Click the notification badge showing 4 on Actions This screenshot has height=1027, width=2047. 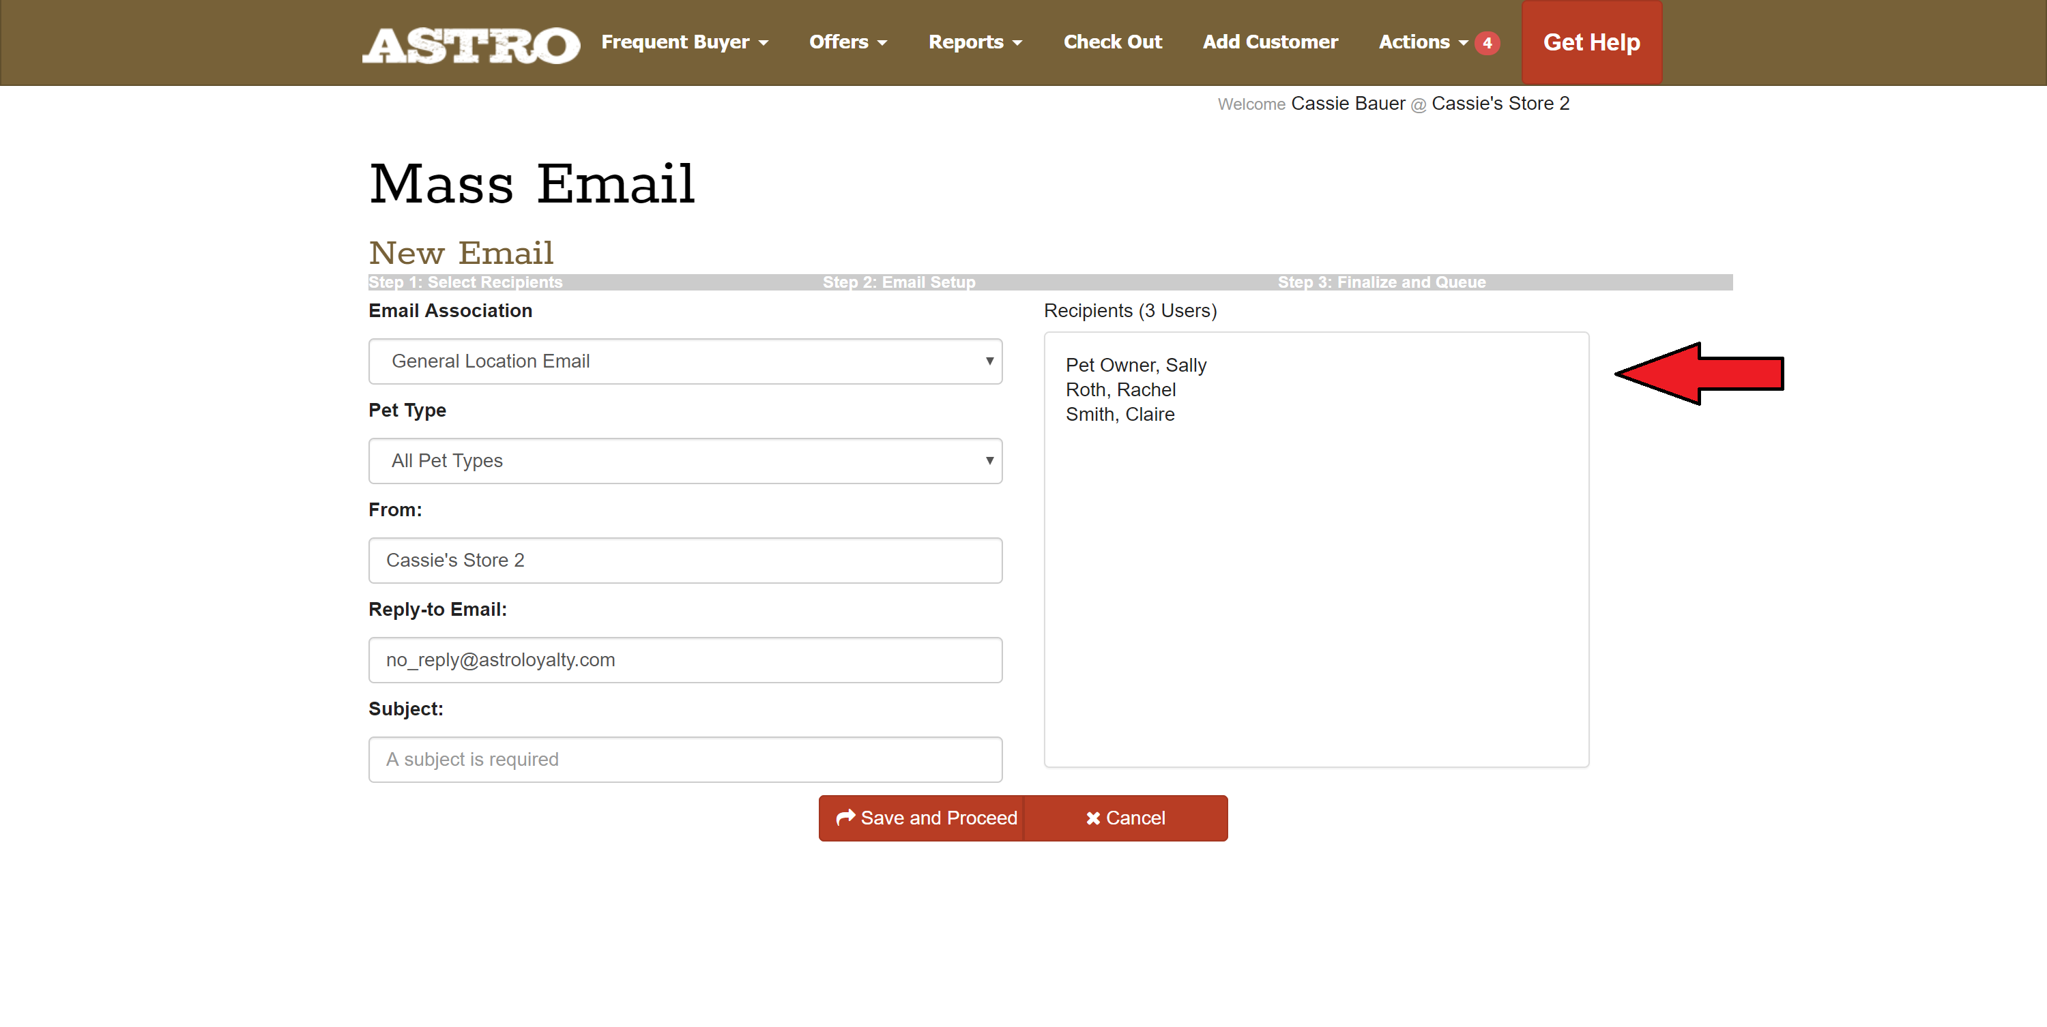[x=1487, y=43]
